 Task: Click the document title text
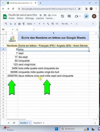click(23, 15)
